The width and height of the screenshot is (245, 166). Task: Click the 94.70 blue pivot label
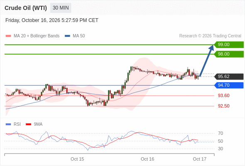click(229, 85)
